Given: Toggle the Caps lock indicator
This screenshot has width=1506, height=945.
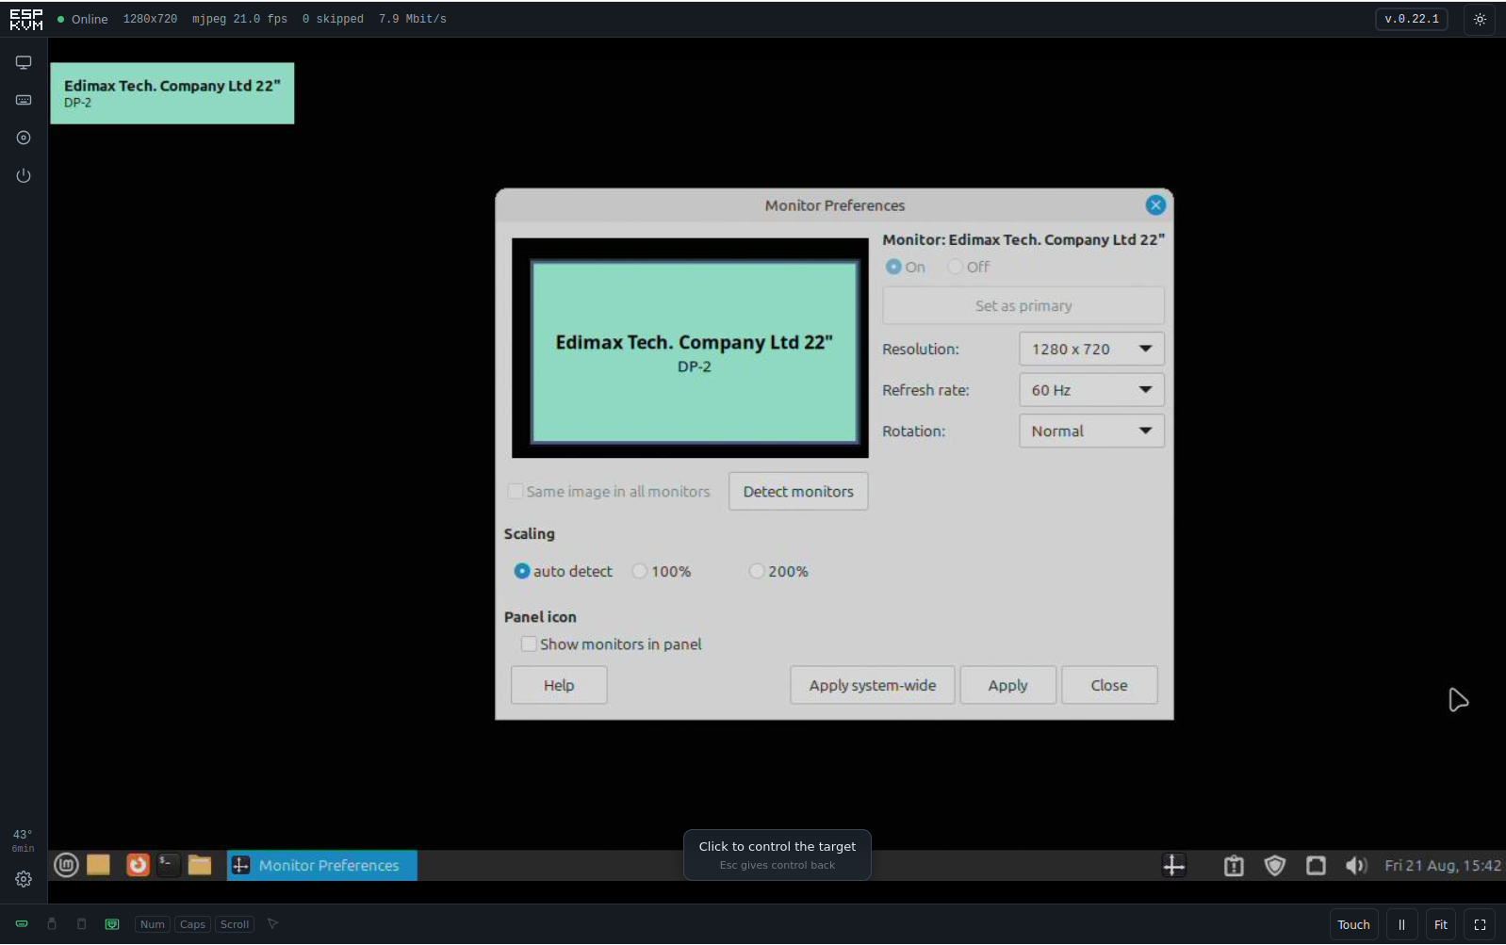Looking at the screenshot, I should click(192, 924).
